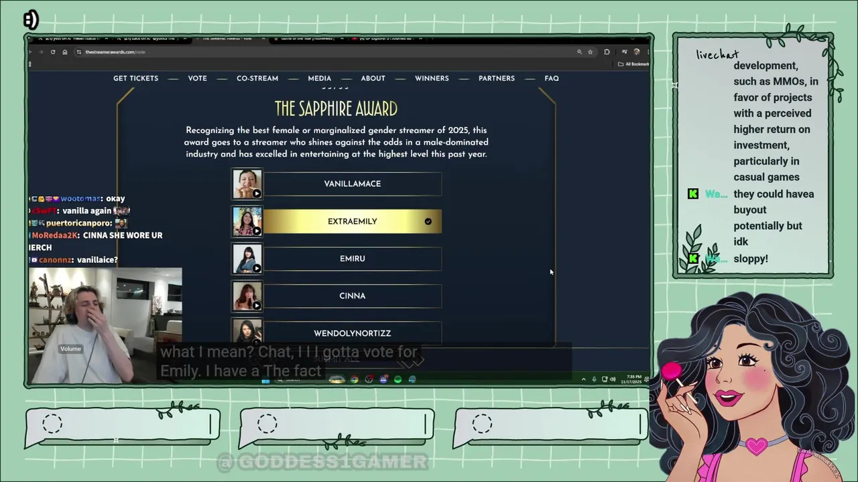Click the zoom magnifier icon in address bar
Viewport: 858px width, 482px height.
pos(579,52)
